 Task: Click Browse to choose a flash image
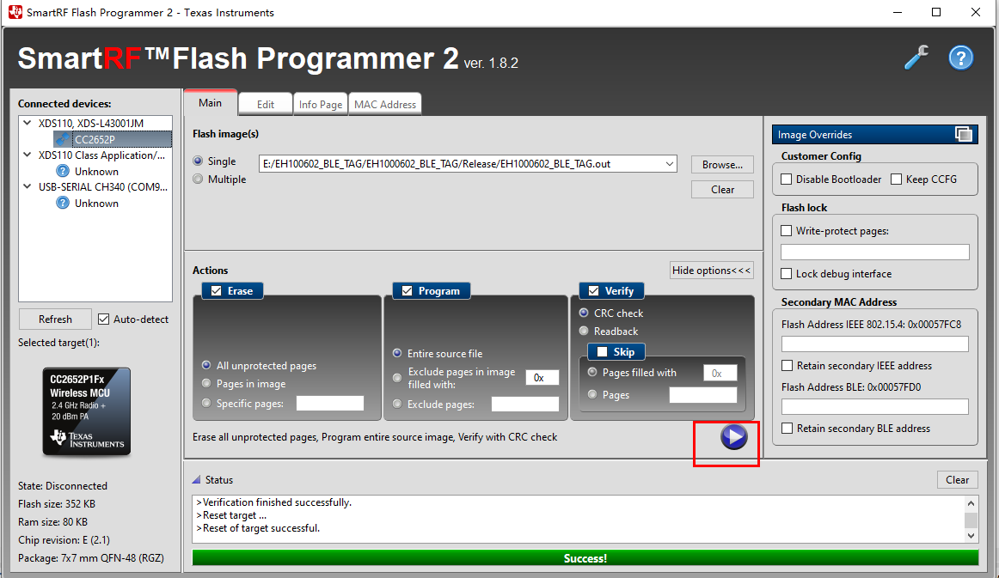pos(722,164)
